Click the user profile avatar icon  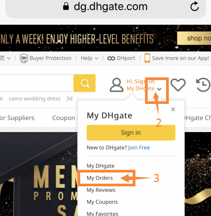(117, 85)
